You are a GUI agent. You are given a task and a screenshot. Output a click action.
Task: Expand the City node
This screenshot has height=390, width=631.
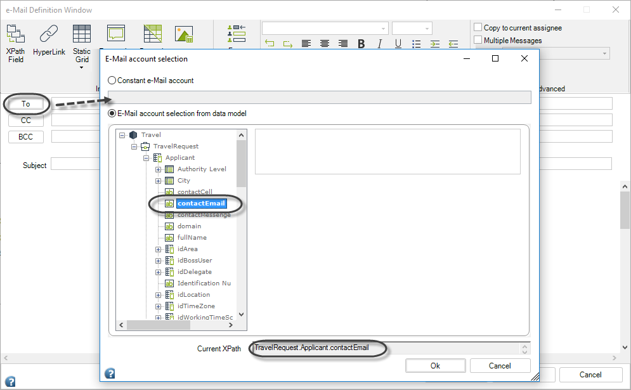pyautogui.click(x=158, y=181)
